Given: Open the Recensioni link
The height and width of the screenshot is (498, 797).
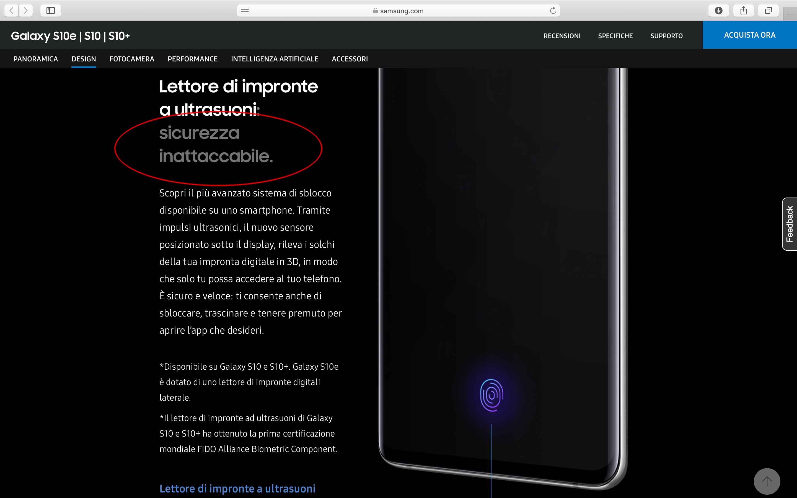Looking at the screenshot, I should (562, 36).
